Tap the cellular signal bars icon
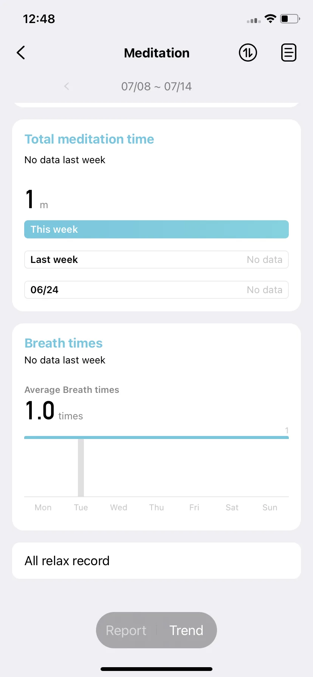The height and width of the screenshot is (677, 313). (254, 20)
